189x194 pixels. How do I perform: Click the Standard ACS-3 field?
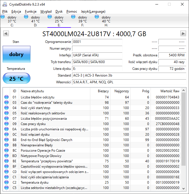(x=129, y=75)
